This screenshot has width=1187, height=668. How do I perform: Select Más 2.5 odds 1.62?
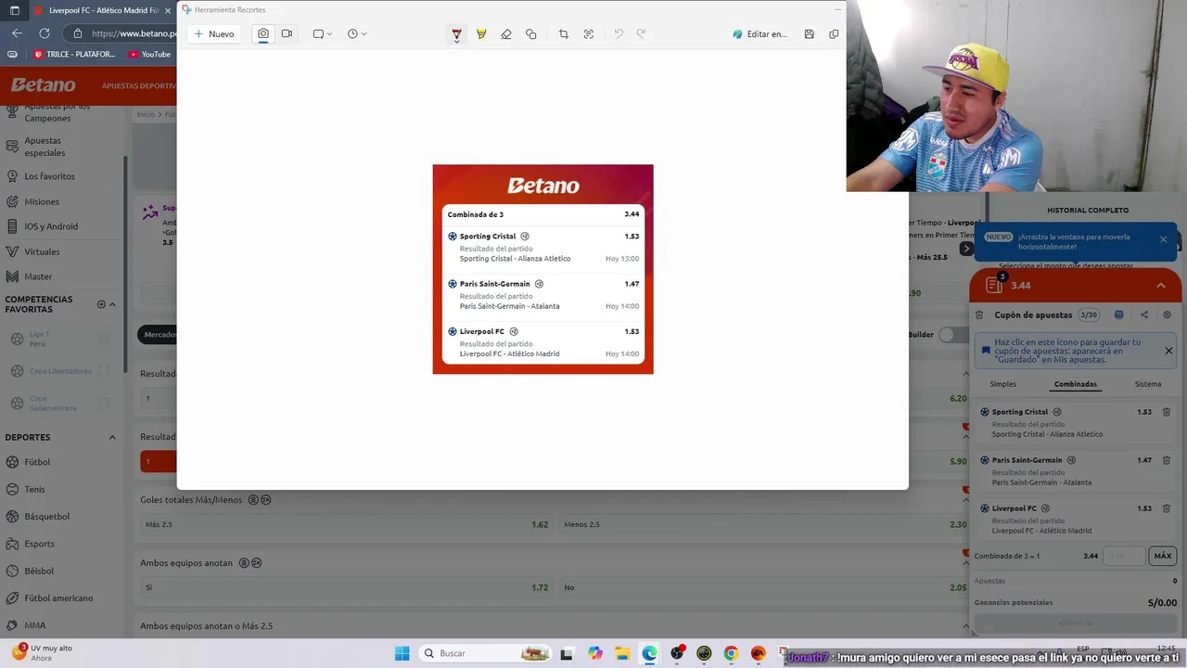point(346,524)
